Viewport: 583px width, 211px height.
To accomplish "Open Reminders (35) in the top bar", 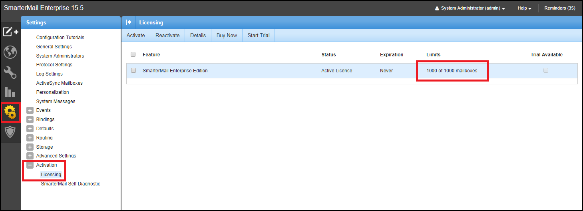I will pyautogui.click(x=560, y=8).
